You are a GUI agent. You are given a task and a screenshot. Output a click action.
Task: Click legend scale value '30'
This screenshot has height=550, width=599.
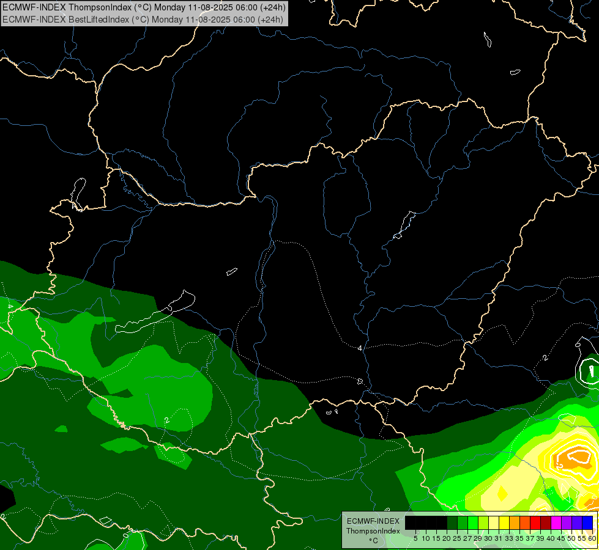point(488,538)
